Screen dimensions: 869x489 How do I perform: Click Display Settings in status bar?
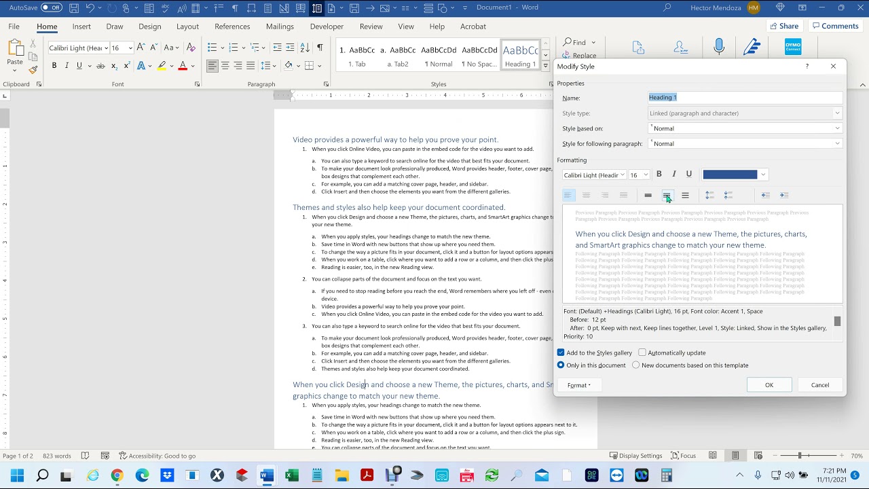635,456
